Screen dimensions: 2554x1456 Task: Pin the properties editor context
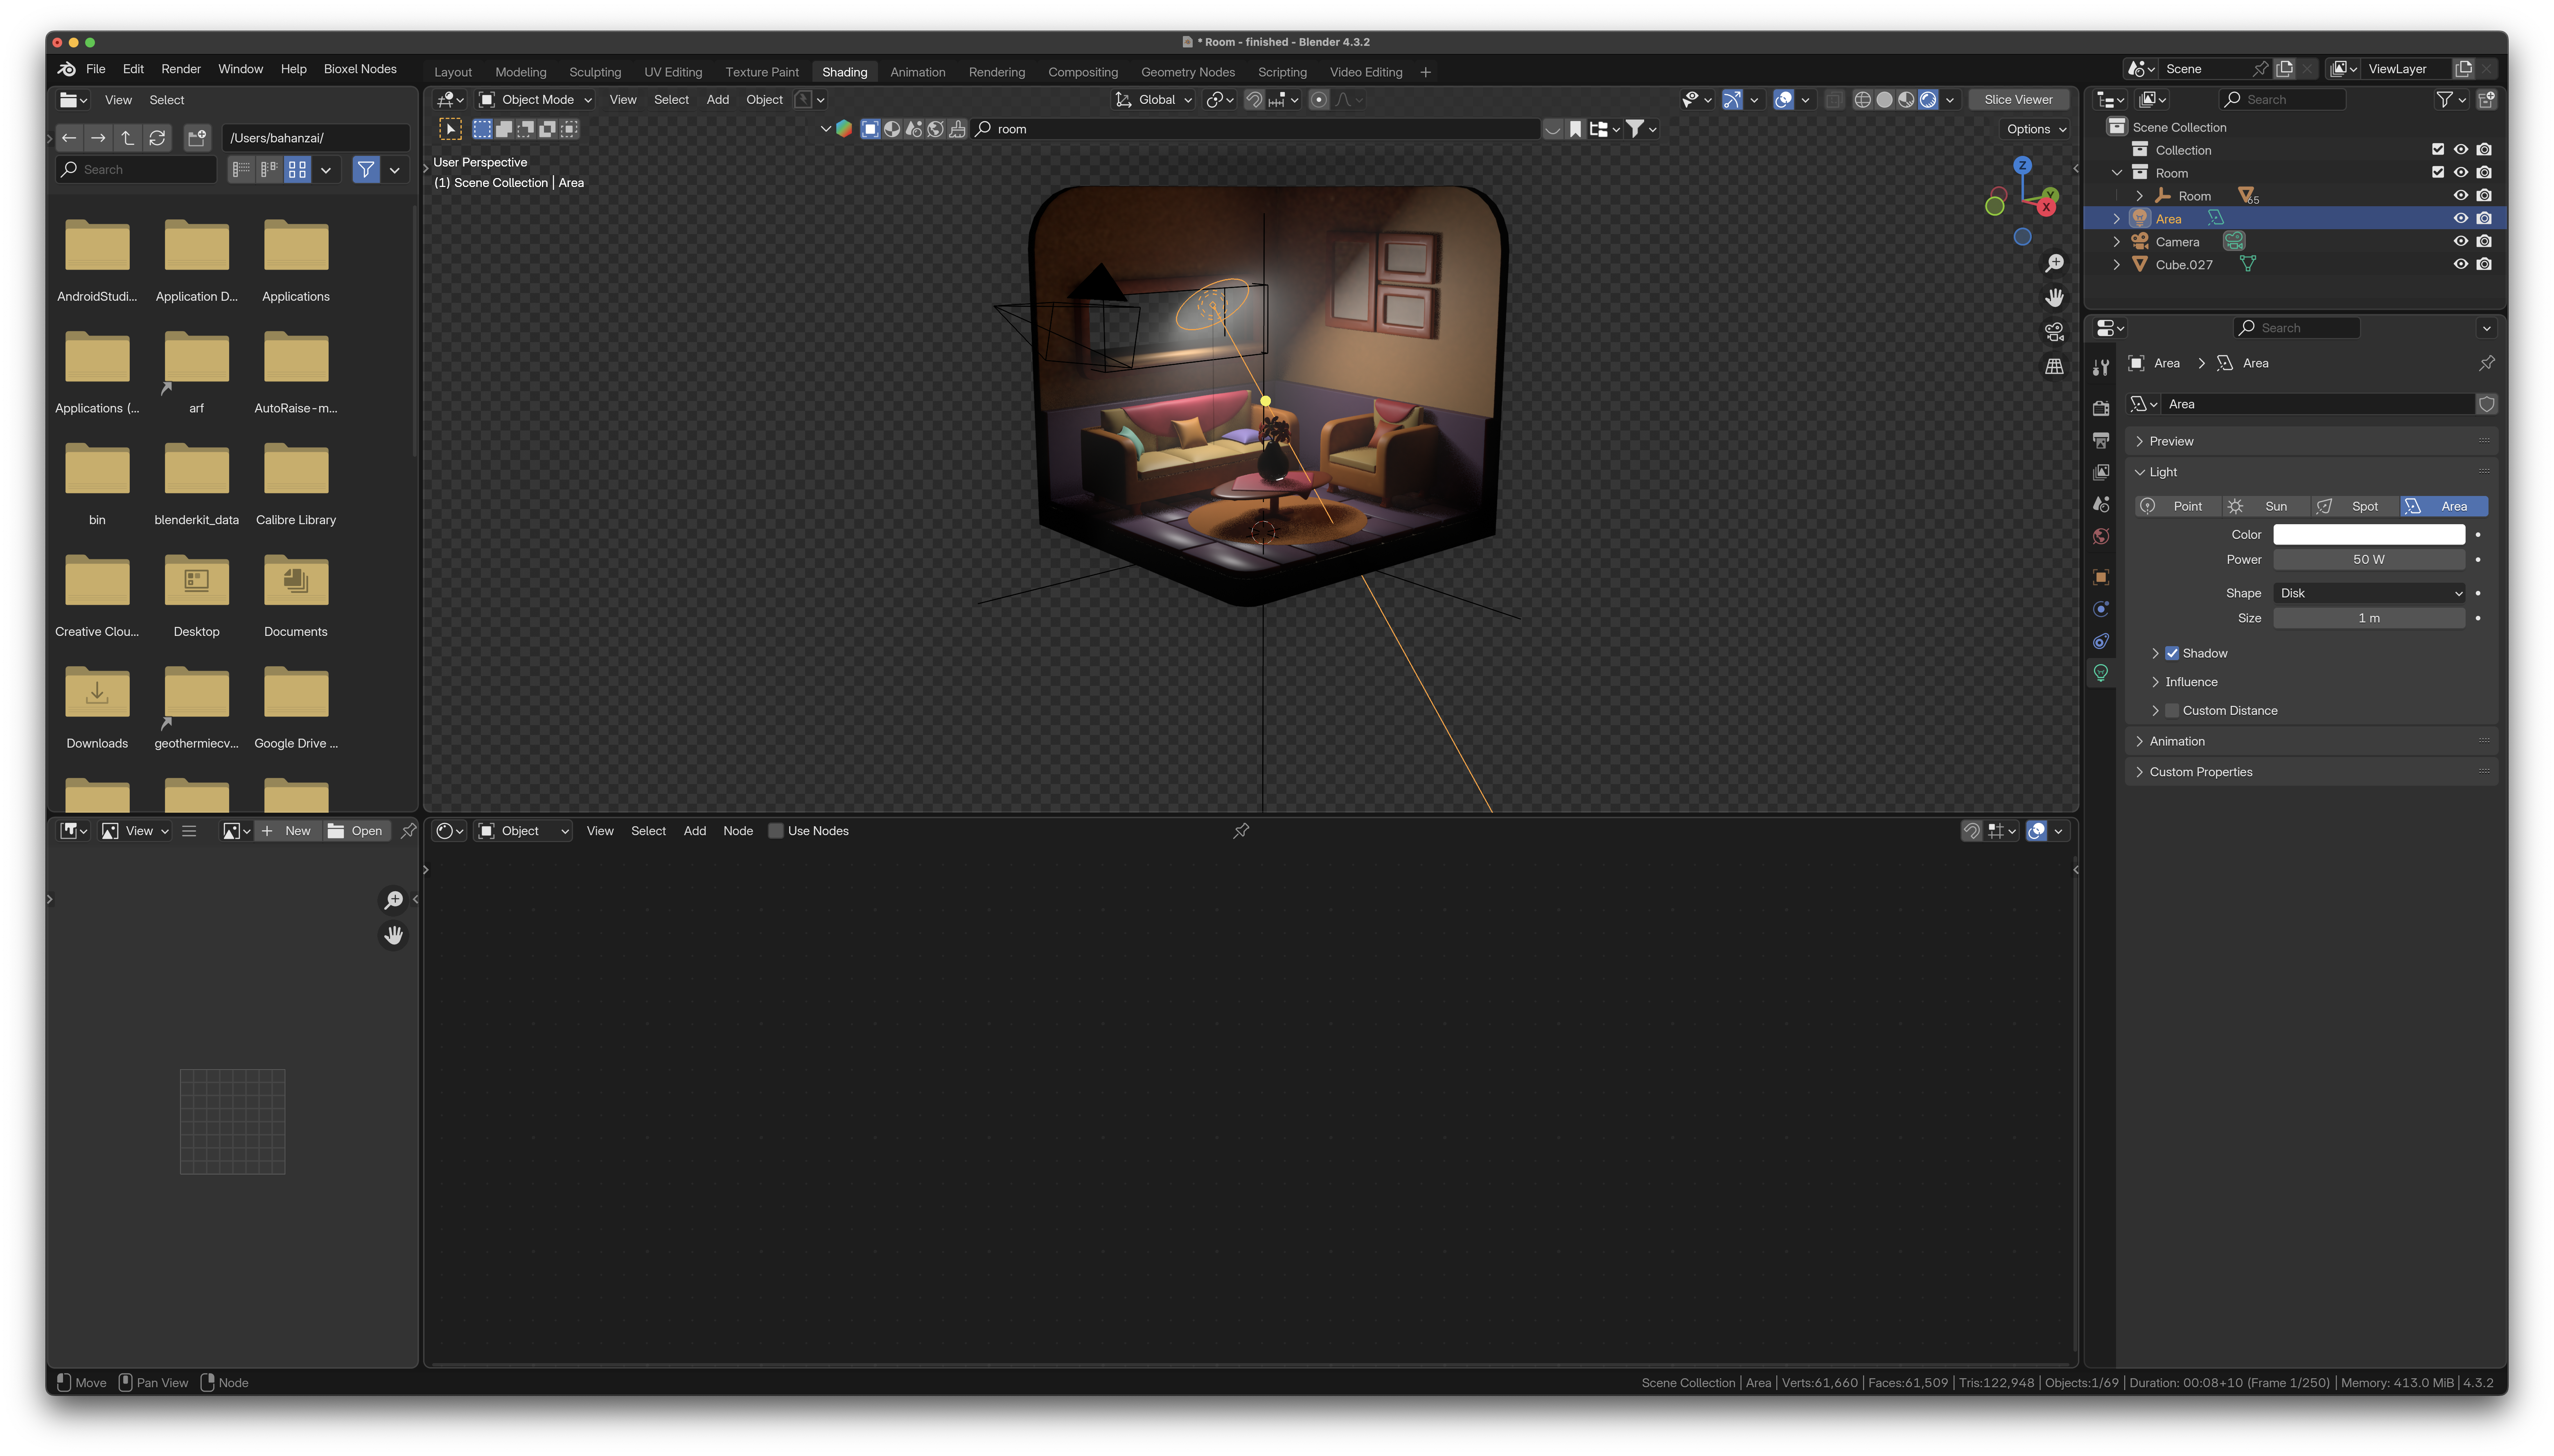tap(2487, 363)
